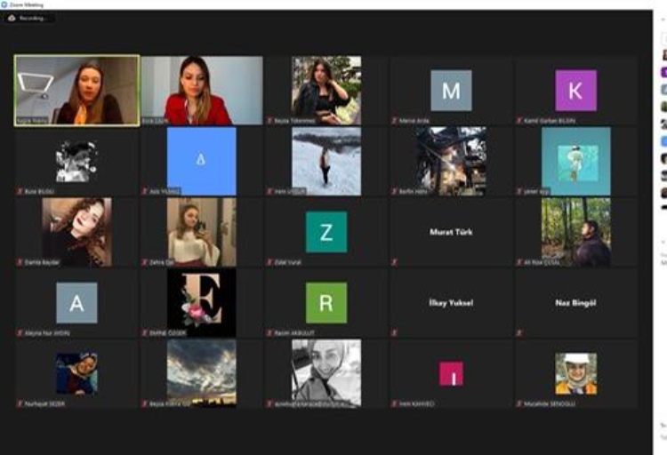Click muted mic icon under the K avatar
Screen dimensions: 667x455
point(518,120)
